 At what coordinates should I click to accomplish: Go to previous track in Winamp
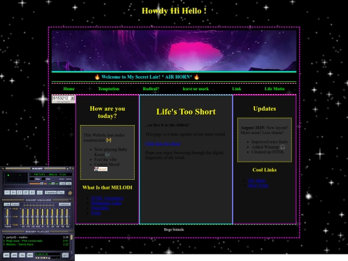tap(7, 193)
